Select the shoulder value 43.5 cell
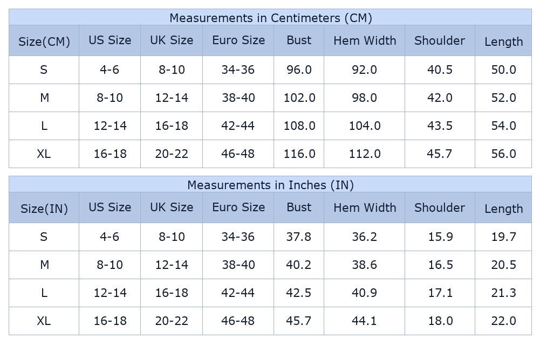540x346 pixels. 440,126
